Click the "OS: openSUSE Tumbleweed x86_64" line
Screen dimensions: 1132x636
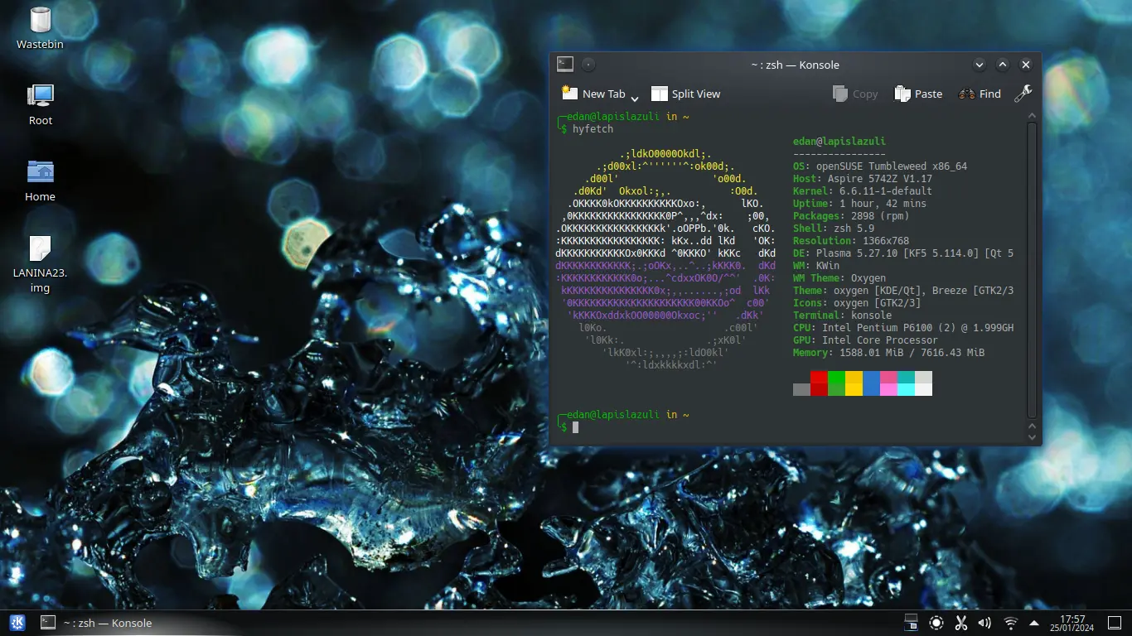click(x=880, y=166)
